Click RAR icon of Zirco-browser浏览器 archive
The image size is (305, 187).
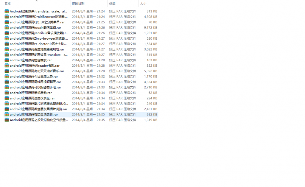click(7, 38)
